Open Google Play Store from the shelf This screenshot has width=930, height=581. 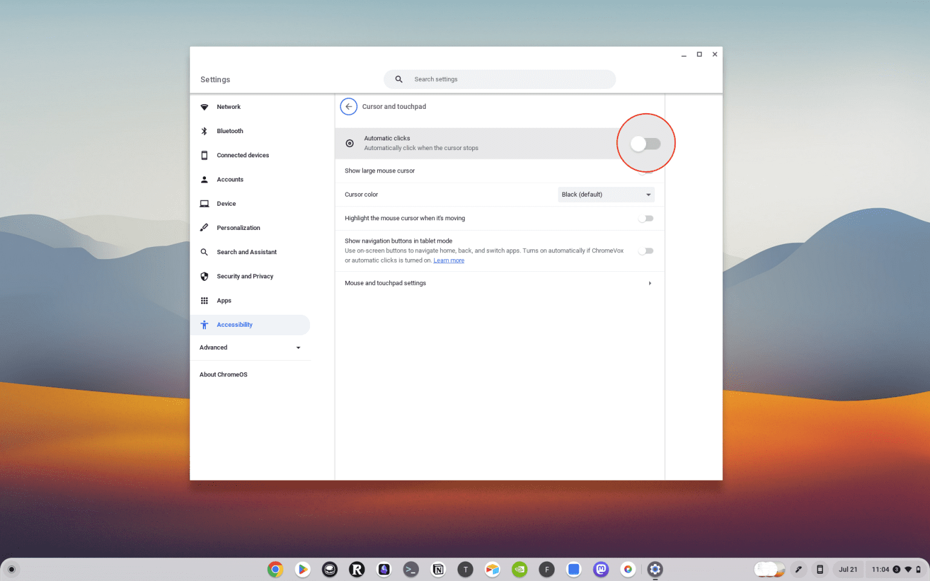(303, 570)
